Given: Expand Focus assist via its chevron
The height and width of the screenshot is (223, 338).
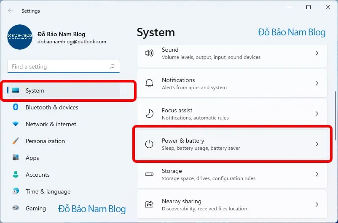Looking at the screenshot, I should 317,114.
